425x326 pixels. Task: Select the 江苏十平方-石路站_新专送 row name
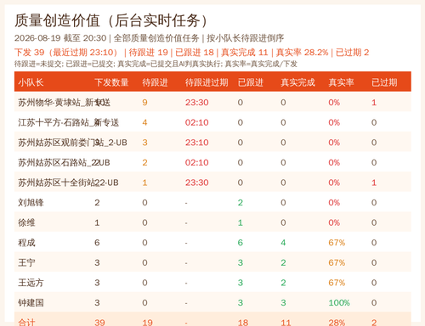[68, 122]
